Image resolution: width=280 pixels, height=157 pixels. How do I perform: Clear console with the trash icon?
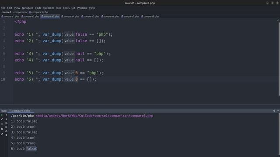[x=6, y=135]
